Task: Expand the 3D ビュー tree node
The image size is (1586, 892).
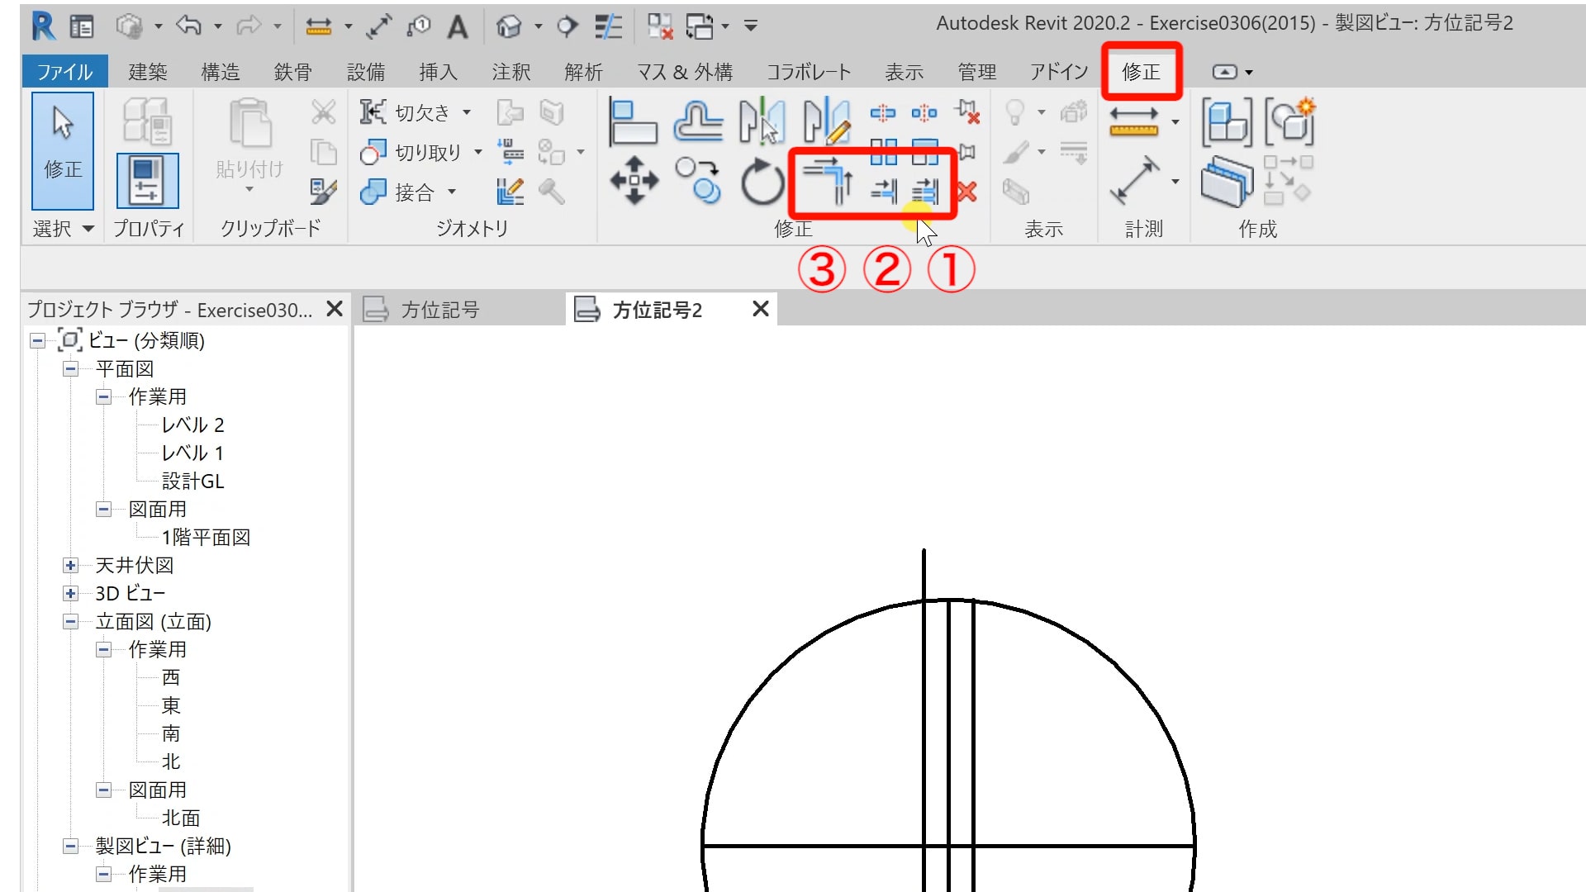Action: pyautogui.click(x=71, y=594)
